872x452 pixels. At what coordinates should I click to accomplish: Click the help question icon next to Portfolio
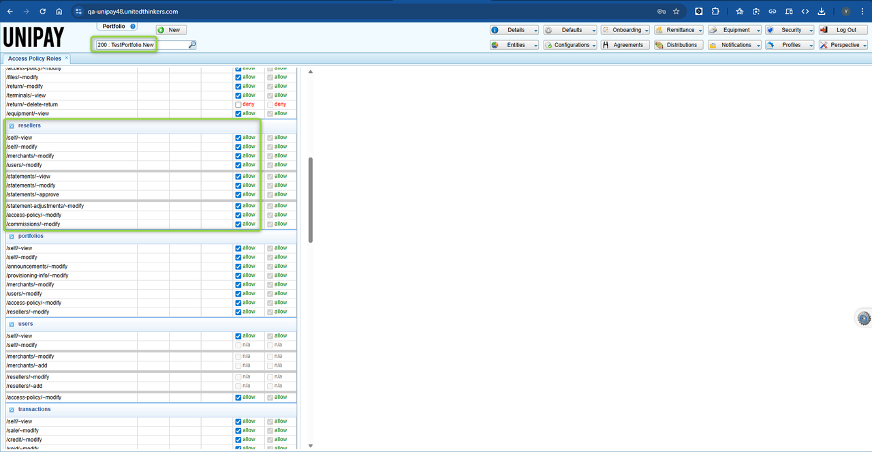point(133,26)
